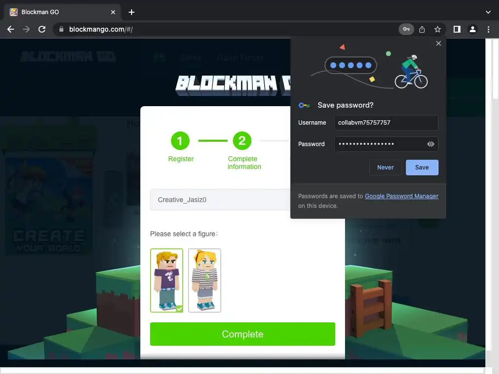
Task: Open the Google Password Manager link
Action: [x=402, y=196]
